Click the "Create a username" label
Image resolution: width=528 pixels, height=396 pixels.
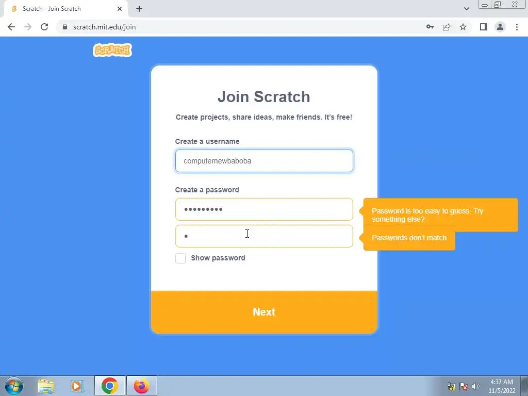coord(207,141)
